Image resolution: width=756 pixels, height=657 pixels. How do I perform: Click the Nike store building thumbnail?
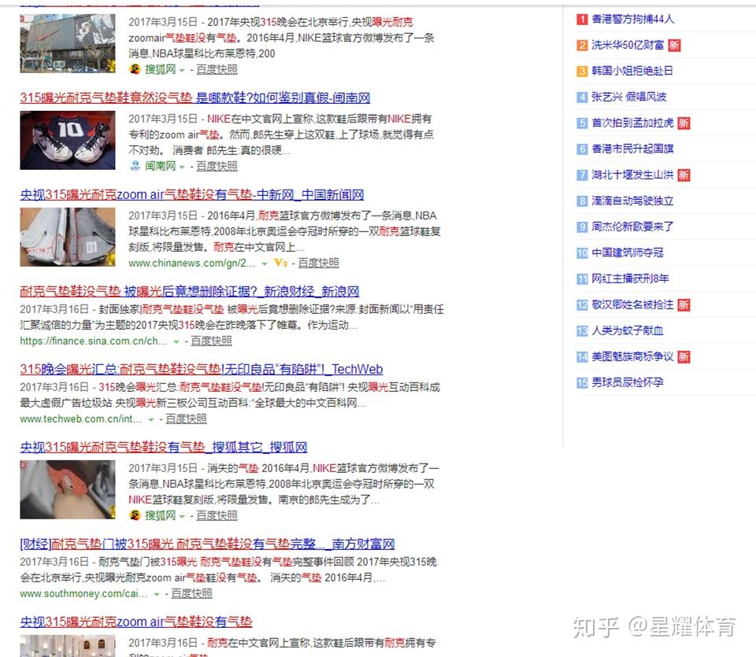[68, 43]
